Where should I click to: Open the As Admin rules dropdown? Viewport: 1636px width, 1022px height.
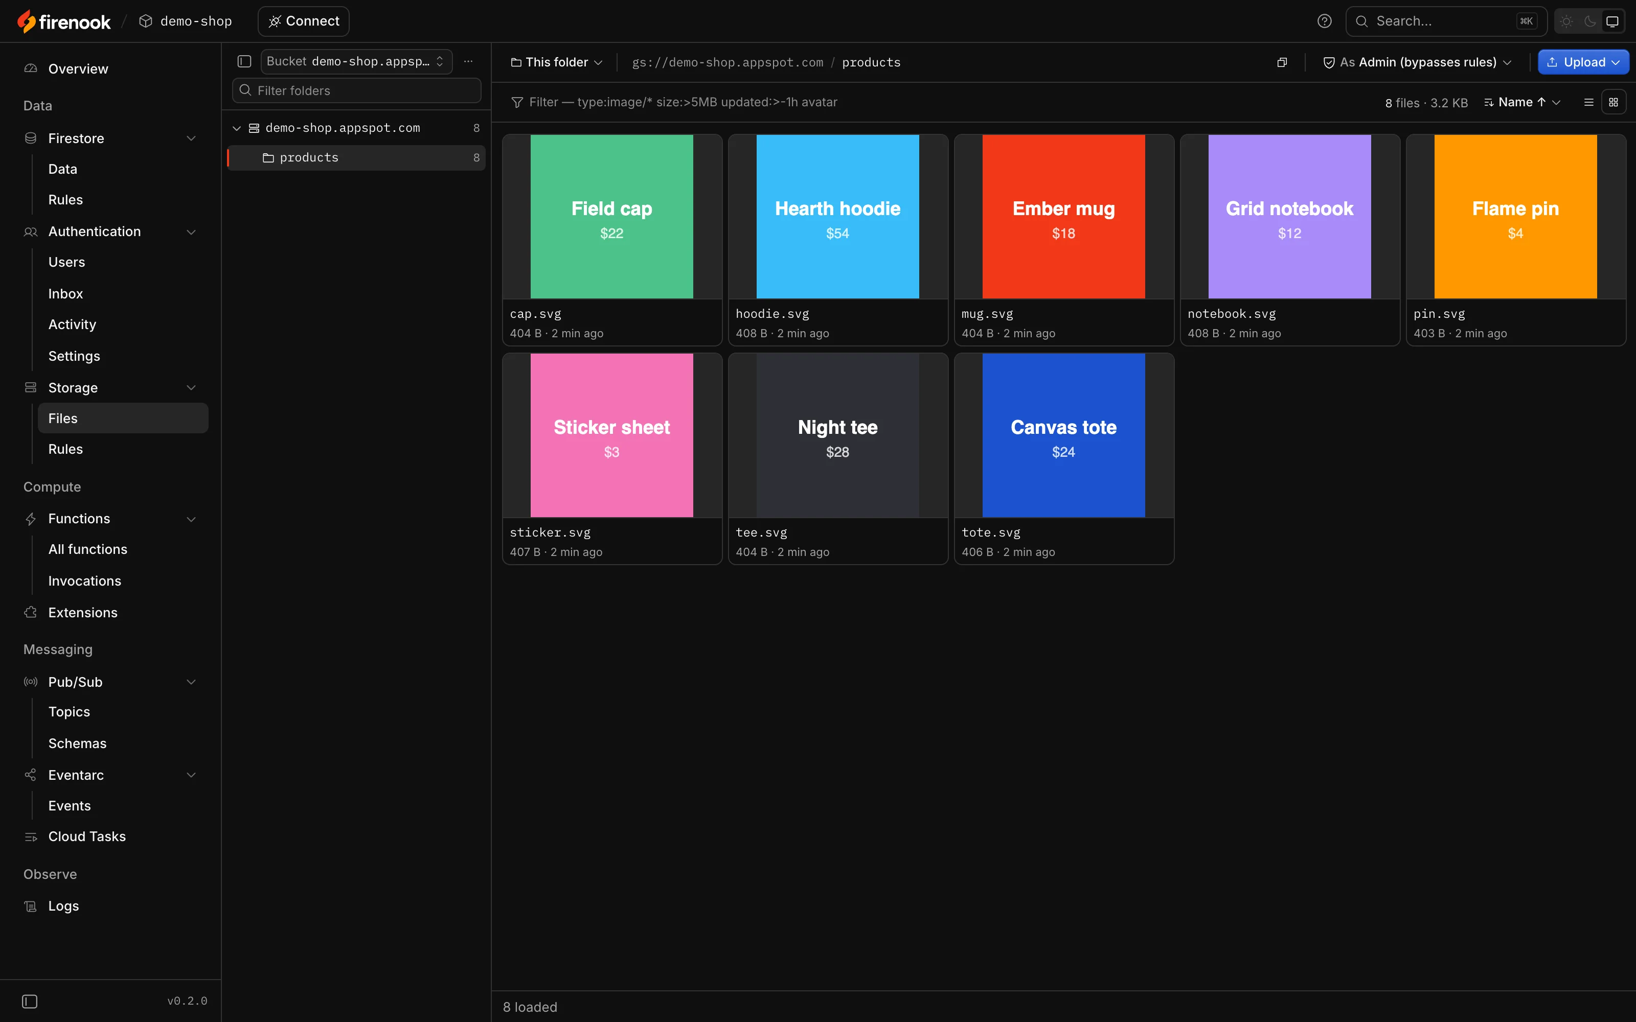point(1417,62)
